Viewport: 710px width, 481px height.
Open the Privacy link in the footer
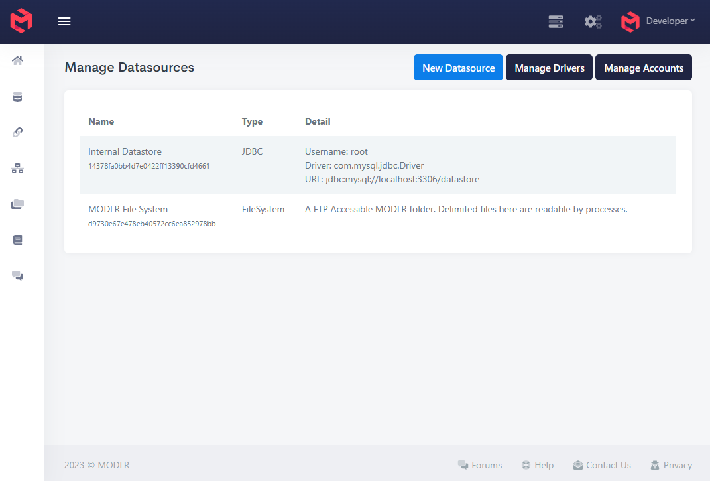coord(671,465)
